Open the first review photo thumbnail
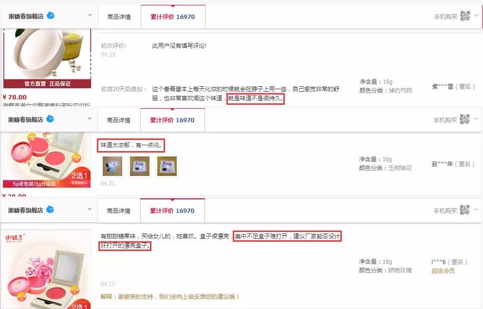 coord(112,166)
